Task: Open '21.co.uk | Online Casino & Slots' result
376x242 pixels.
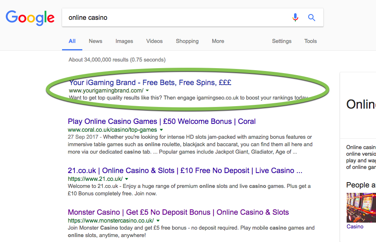Action: (x=185, y=171)
